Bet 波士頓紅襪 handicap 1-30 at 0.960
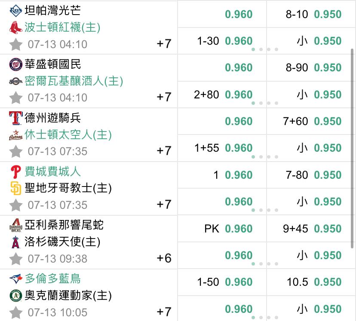The image size is (356, 321). pos(222,41)
